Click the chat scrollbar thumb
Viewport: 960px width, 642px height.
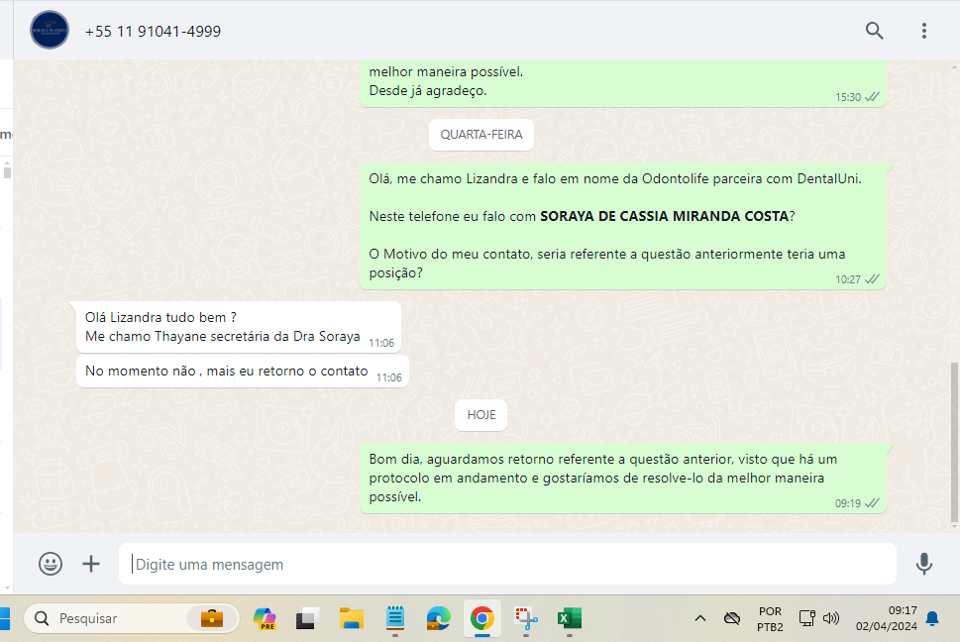(954, 442)
